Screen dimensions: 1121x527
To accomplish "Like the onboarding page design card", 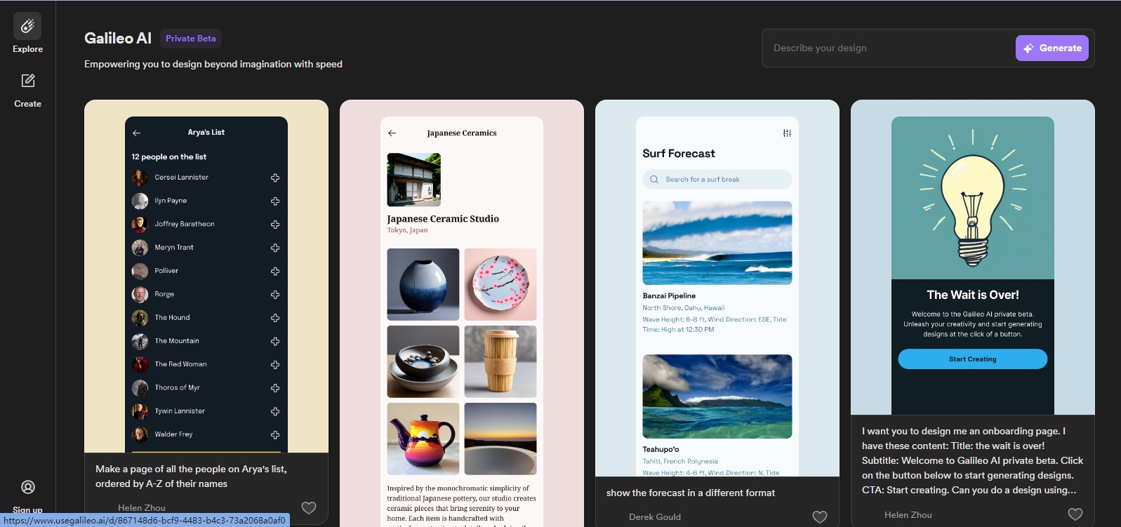I will 1075,514.
